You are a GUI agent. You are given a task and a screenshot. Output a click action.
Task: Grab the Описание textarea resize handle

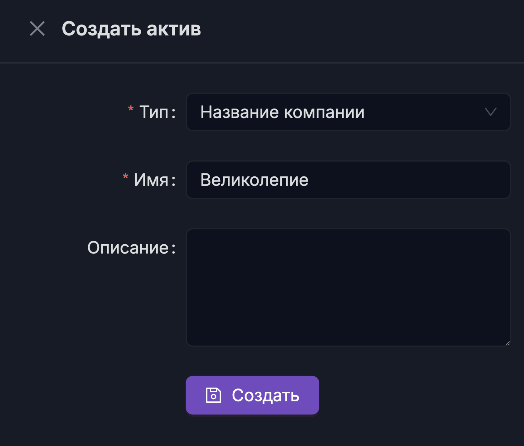tap(507, 343)
